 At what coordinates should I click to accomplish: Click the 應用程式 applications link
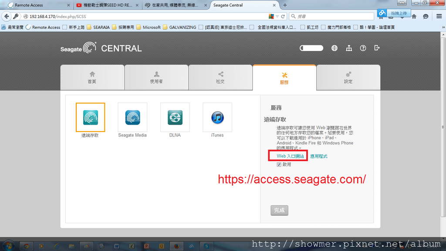click(318, 156)
